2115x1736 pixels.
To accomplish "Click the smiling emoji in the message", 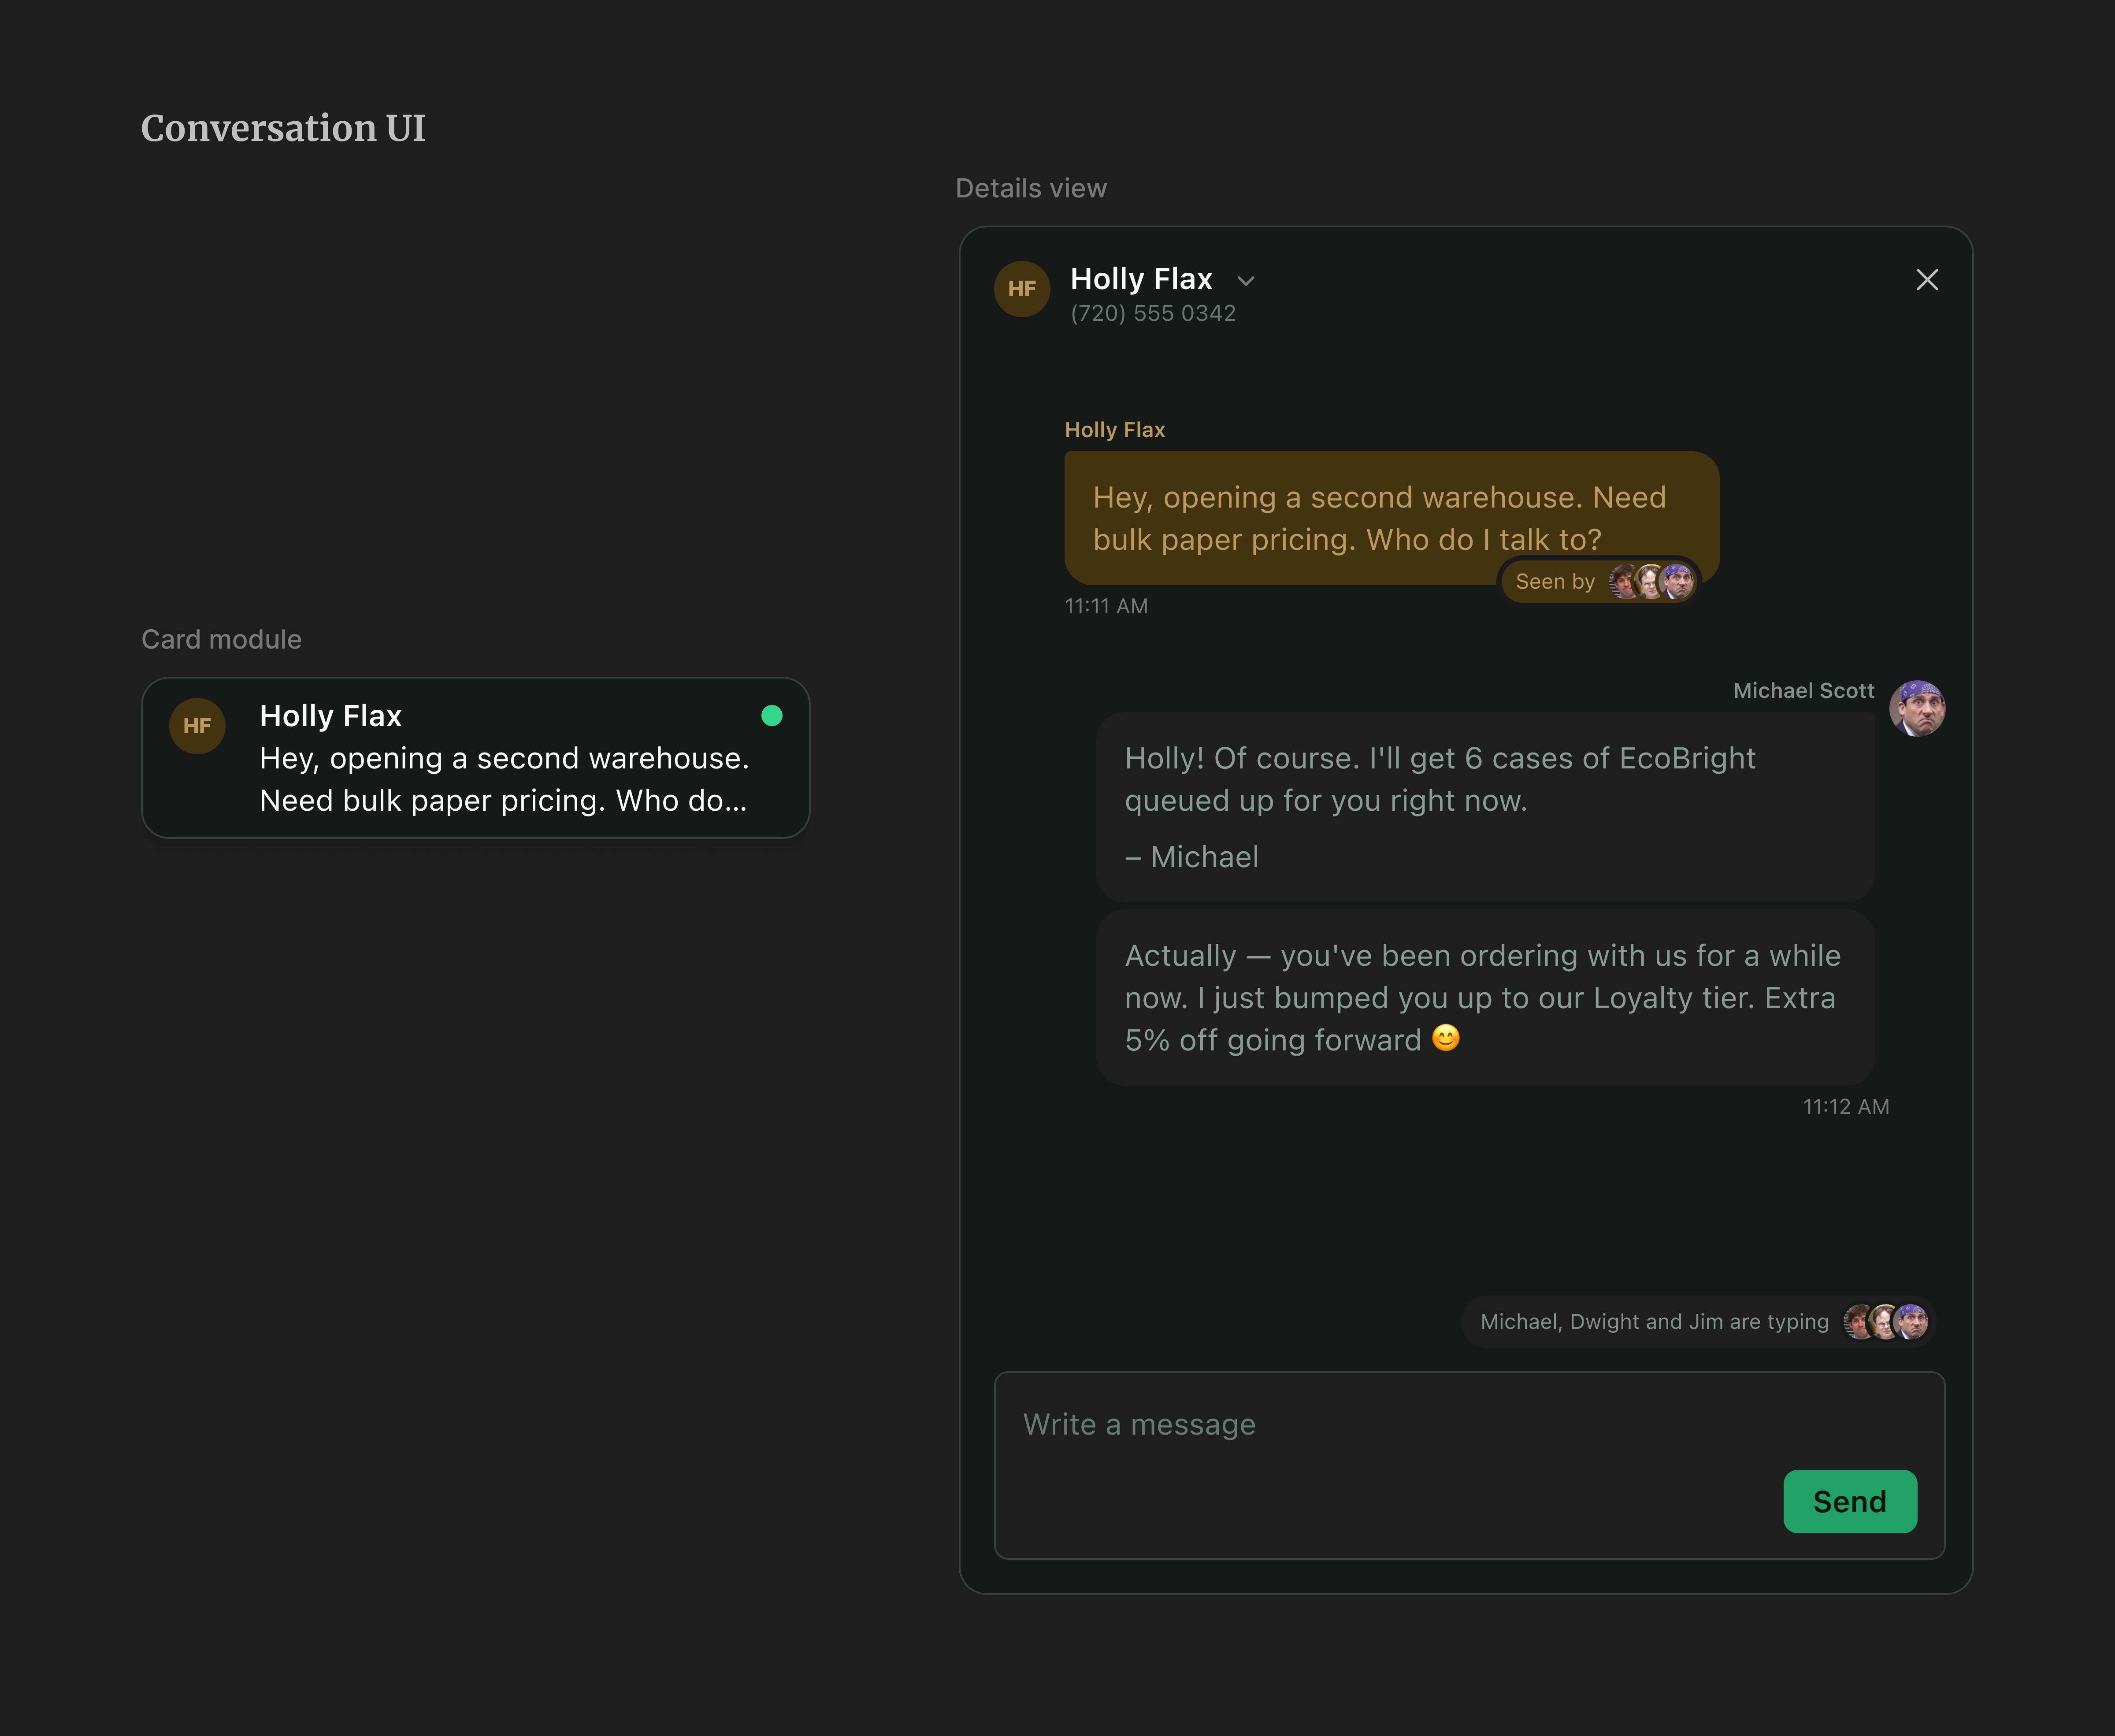I will tap(1445, 1038).
